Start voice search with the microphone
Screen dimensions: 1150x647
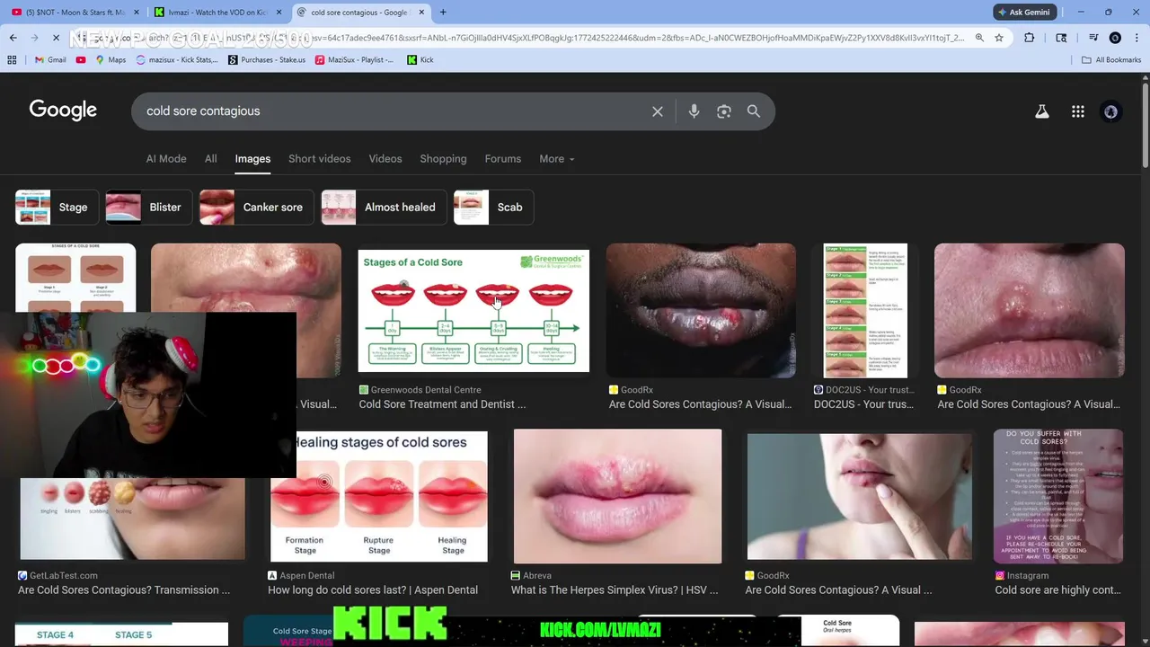click(694, 111)
